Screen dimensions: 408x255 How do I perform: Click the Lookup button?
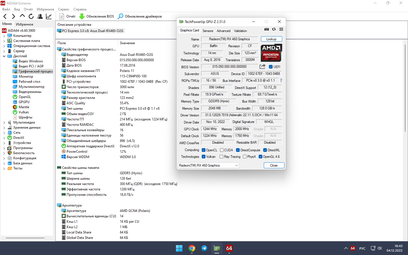point(271,39)
